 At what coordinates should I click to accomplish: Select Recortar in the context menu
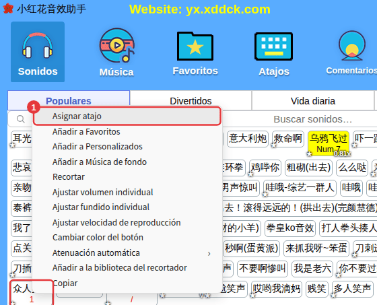pyautogui.click(x=127, y=177)
